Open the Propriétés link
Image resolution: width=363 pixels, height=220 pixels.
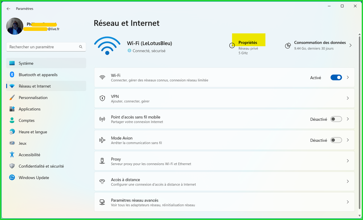point(248,43)
